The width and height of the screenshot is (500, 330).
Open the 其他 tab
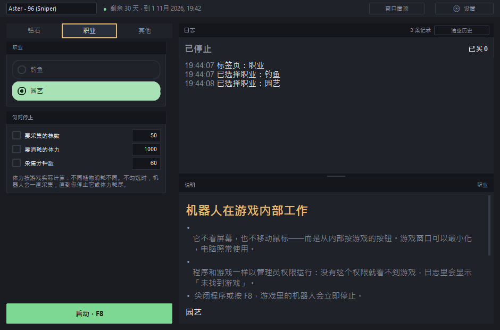(x=145, y=31)
